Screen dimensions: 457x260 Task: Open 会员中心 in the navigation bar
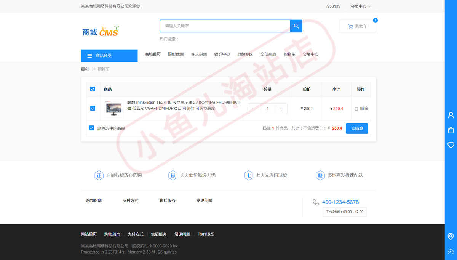tap(311, 55)
